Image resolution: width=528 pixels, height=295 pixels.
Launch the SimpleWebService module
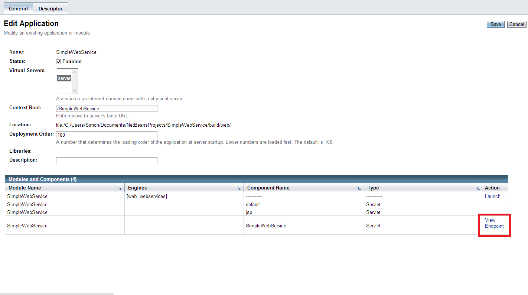click(x=492, y=196)
